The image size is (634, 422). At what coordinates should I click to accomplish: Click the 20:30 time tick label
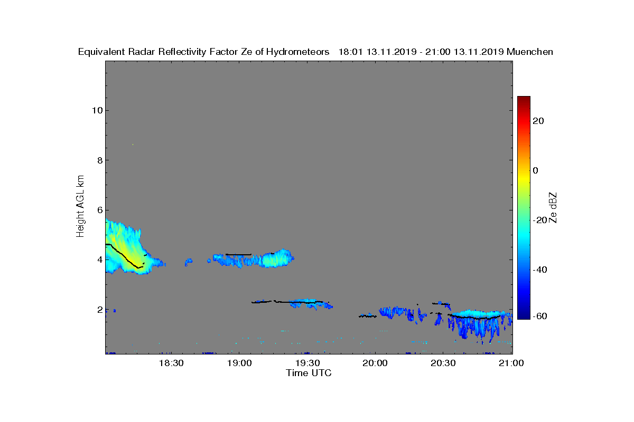[443, 363]
